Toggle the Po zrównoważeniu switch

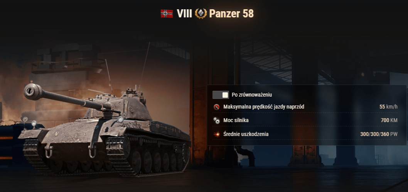point(221,95)
